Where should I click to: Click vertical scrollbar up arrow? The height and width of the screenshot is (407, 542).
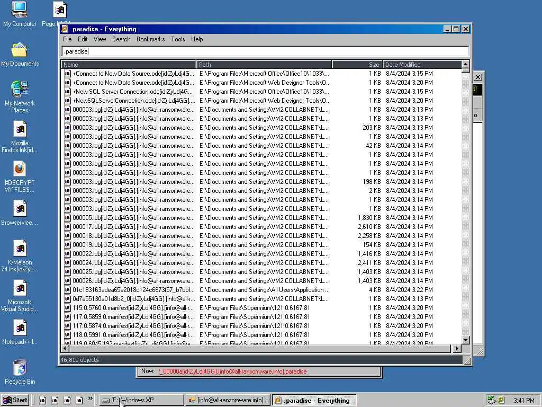tap(465, 64)
